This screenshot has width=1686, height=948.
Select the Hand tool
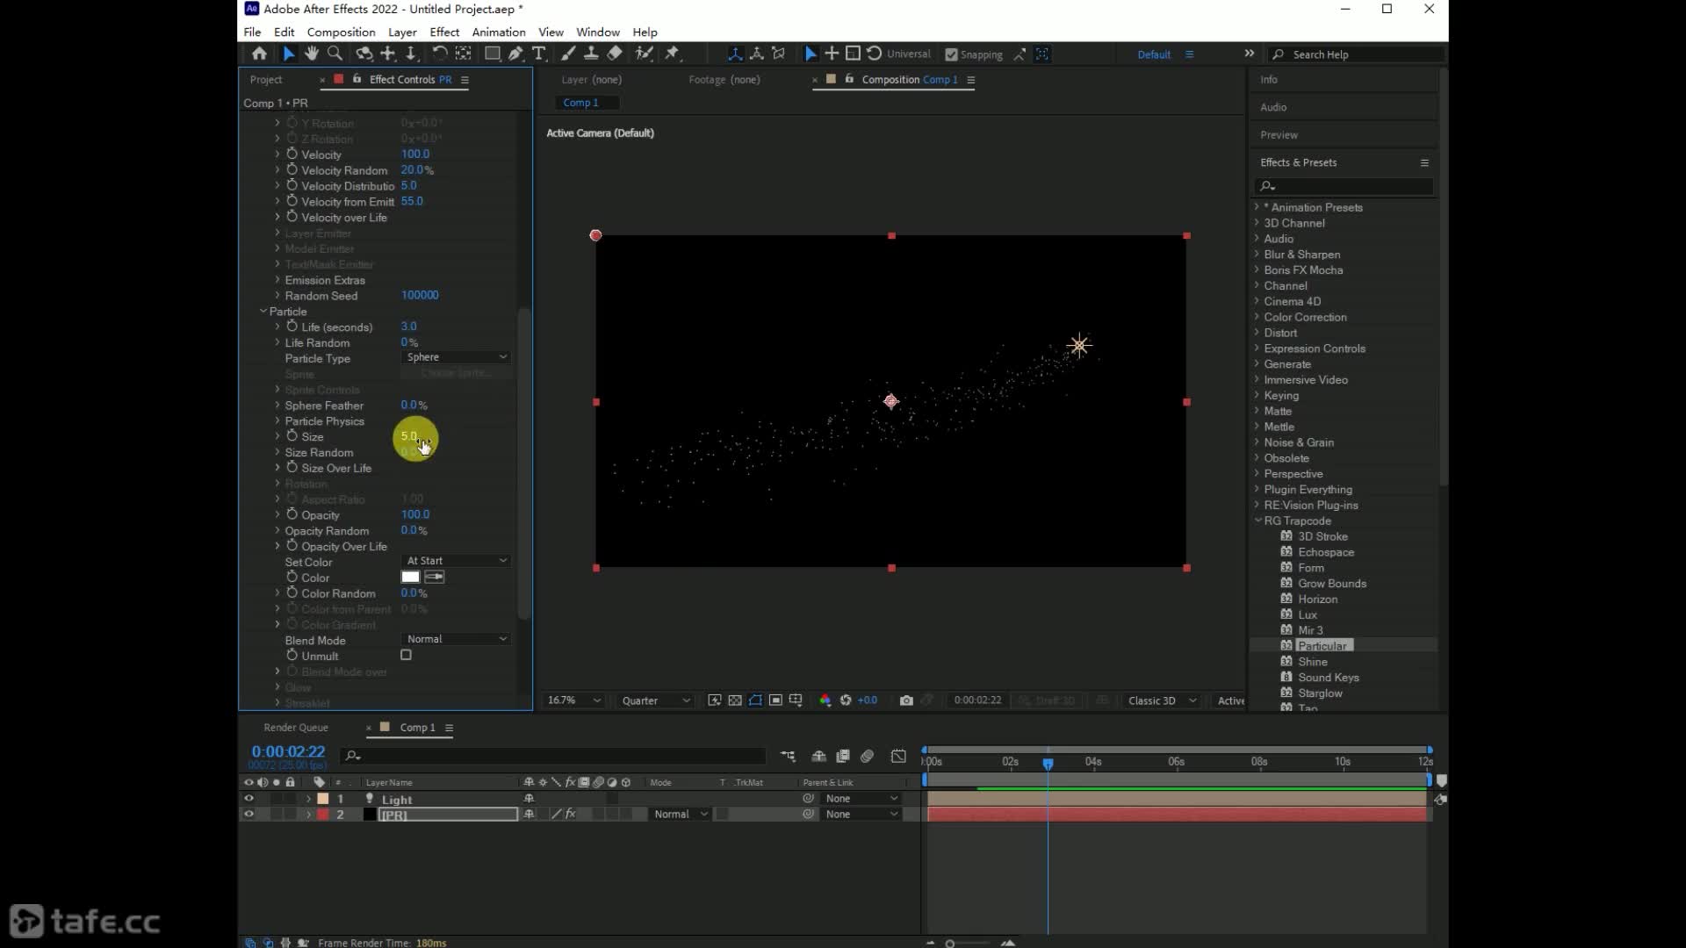click(311, 54)
